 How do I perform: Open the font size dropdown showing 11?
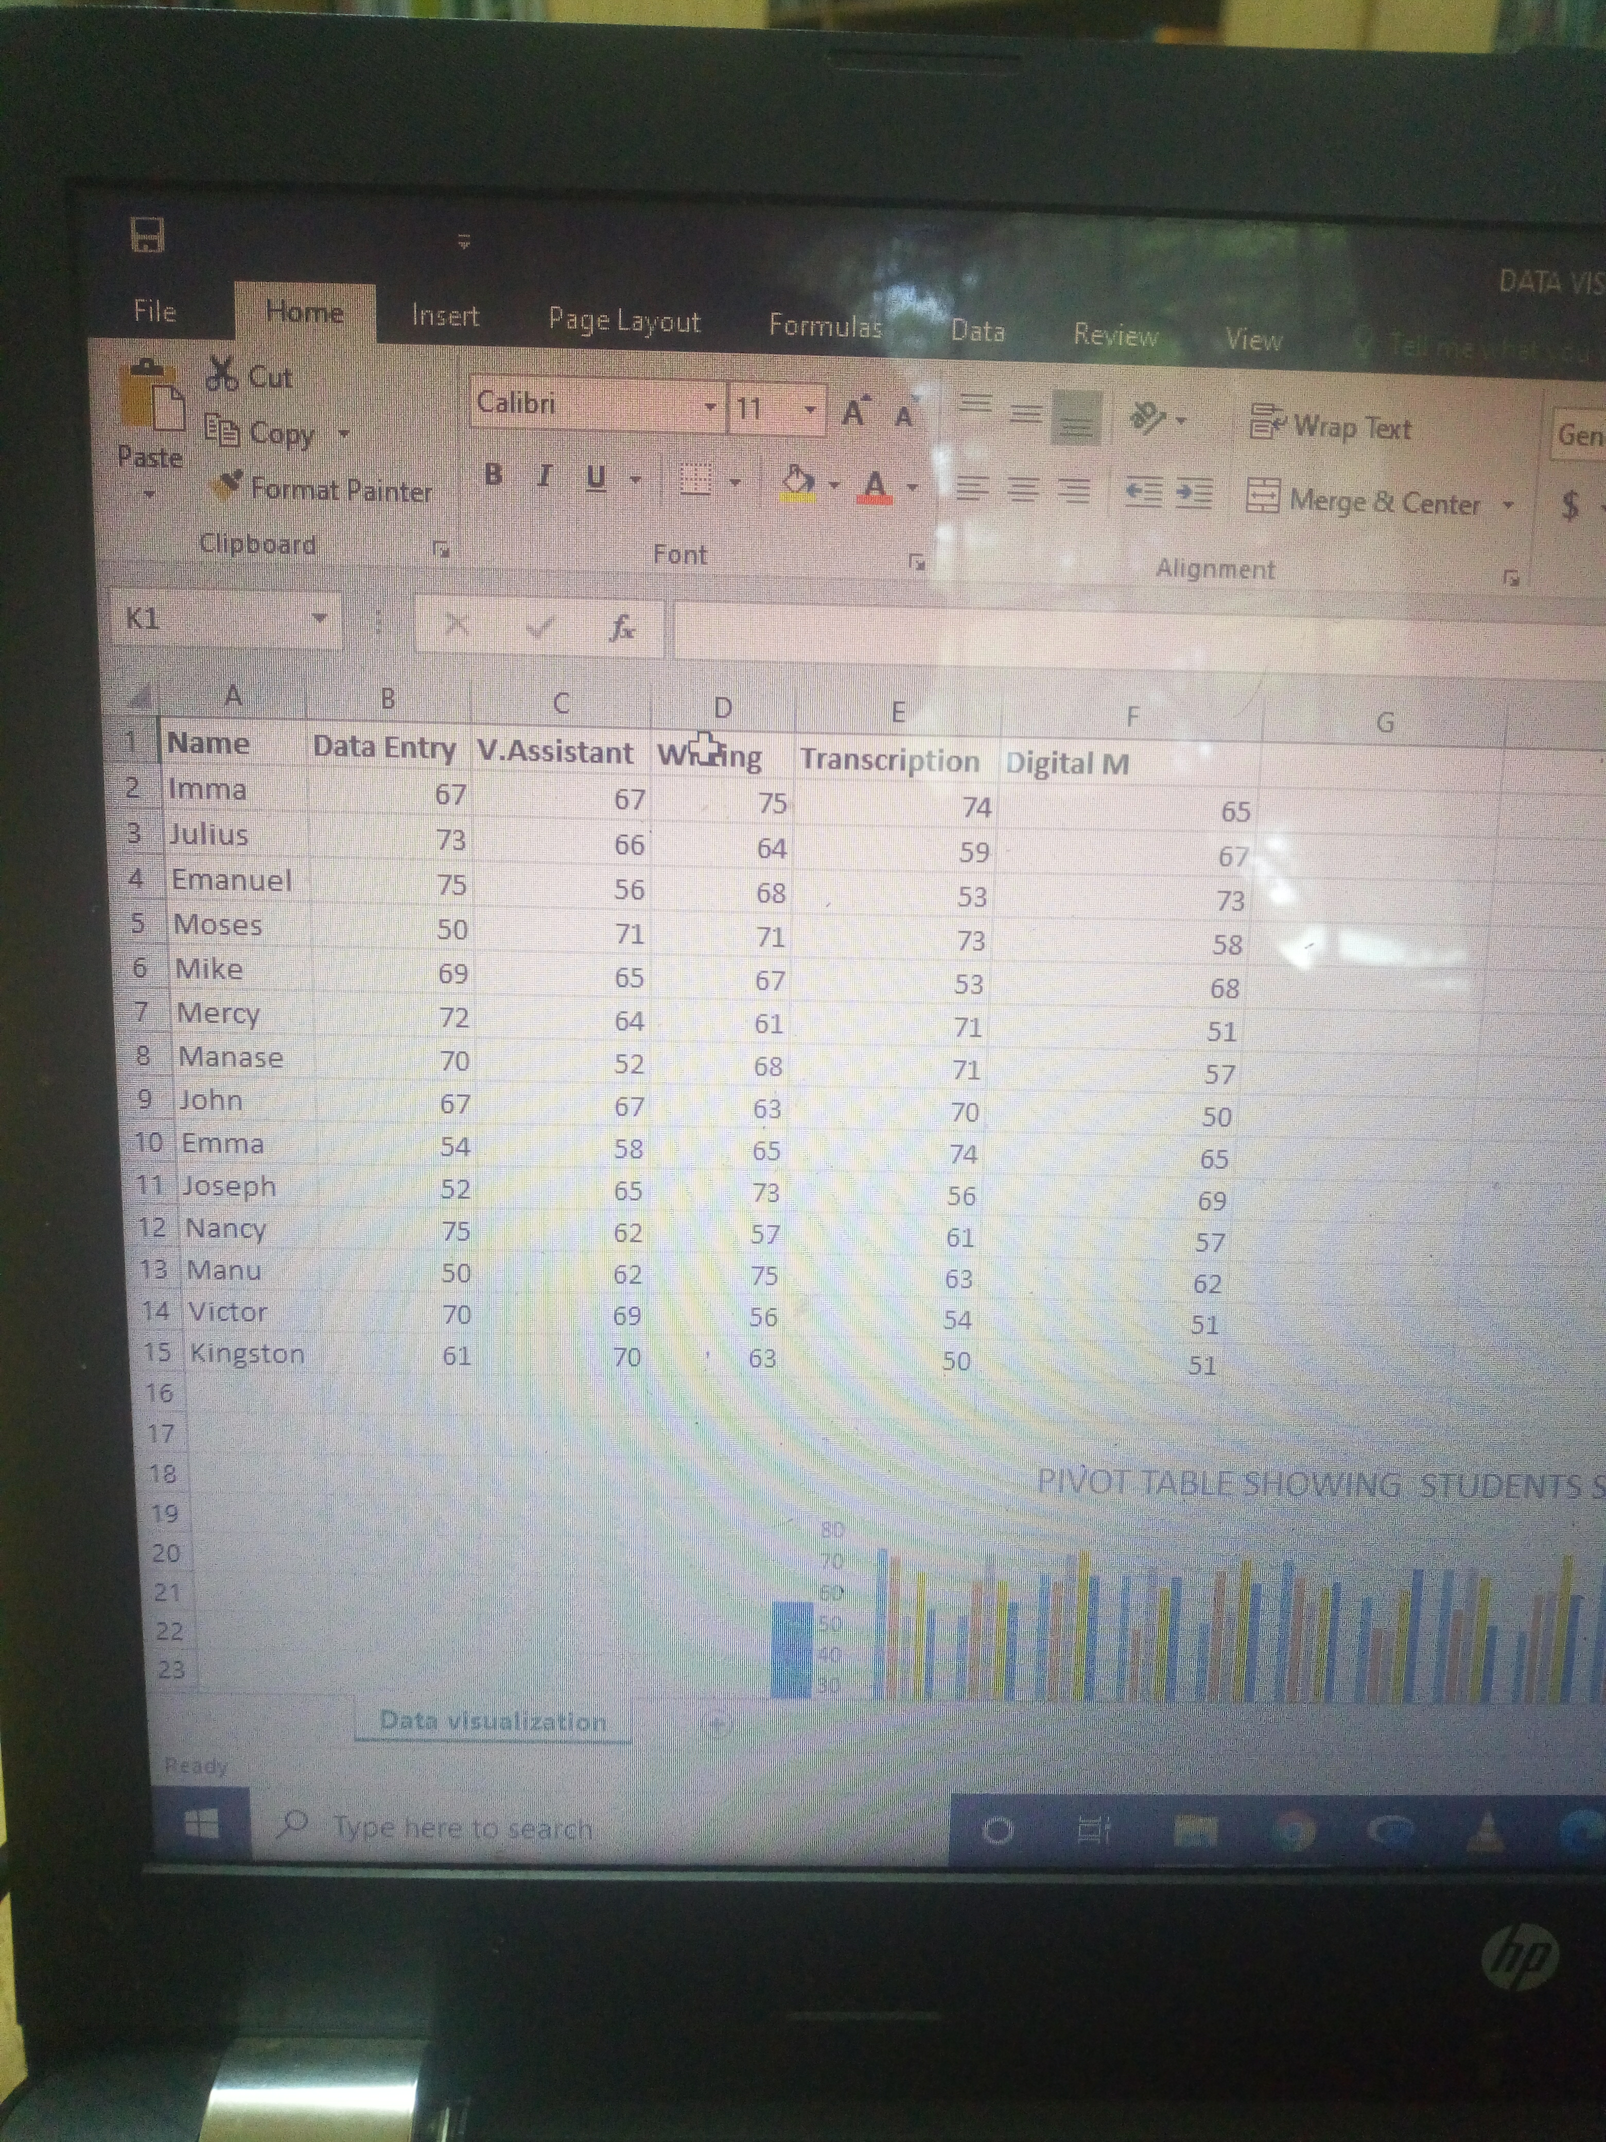pos(809,409)
